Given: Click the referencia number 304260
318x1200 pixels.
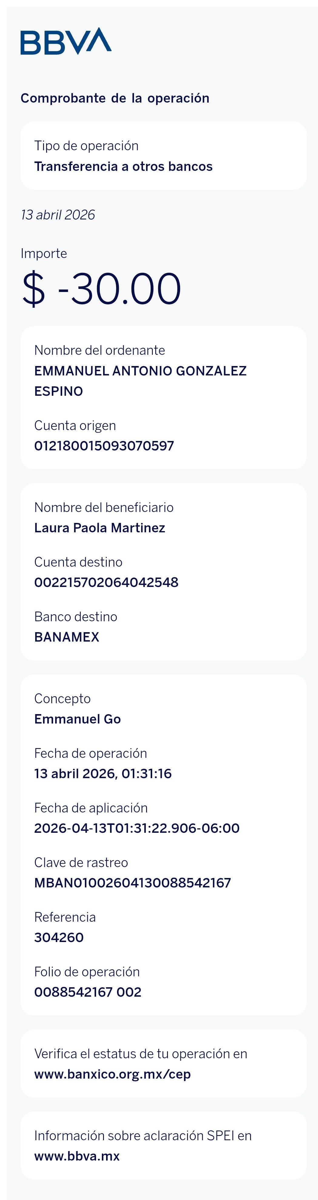Looking at the screenshot, I should point(59,937).
